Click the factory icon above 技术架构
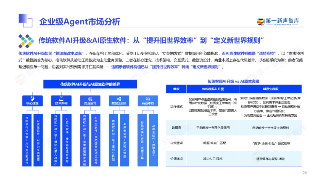The image size is (322, 181). point(61,99)
